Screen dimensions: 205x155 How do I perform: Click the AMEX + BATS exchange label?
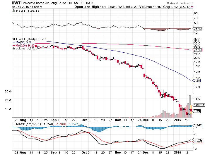click(84, 3)
